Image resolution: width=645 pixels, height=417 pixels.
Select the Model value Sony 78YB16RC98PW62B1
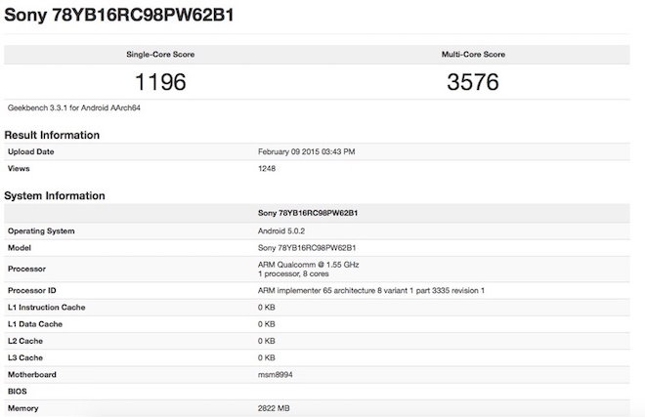(307, 248)
